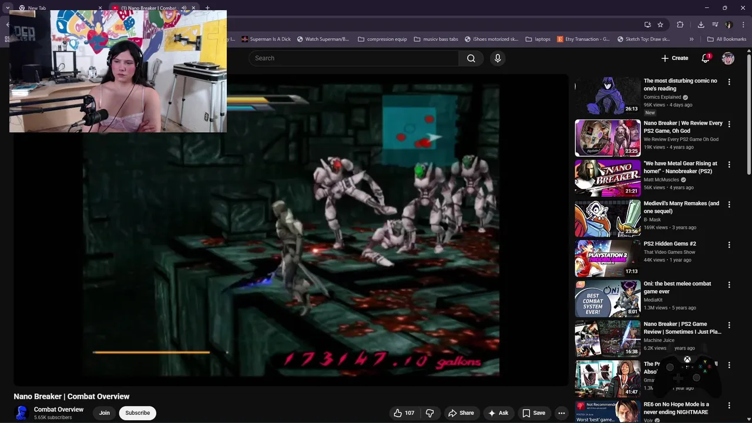Click the Join button

tap(105, 413)
